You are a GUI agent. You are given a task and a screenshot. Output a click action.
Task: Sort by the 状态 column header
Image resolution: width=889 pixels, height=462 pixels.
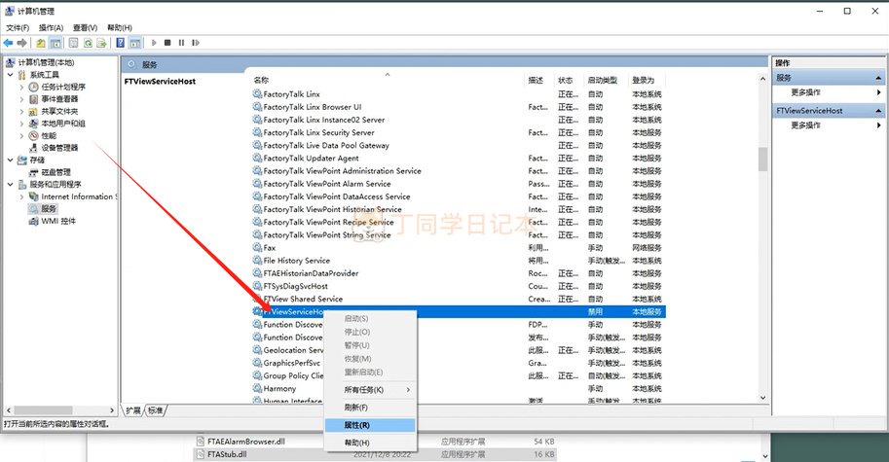click(570, 81)
